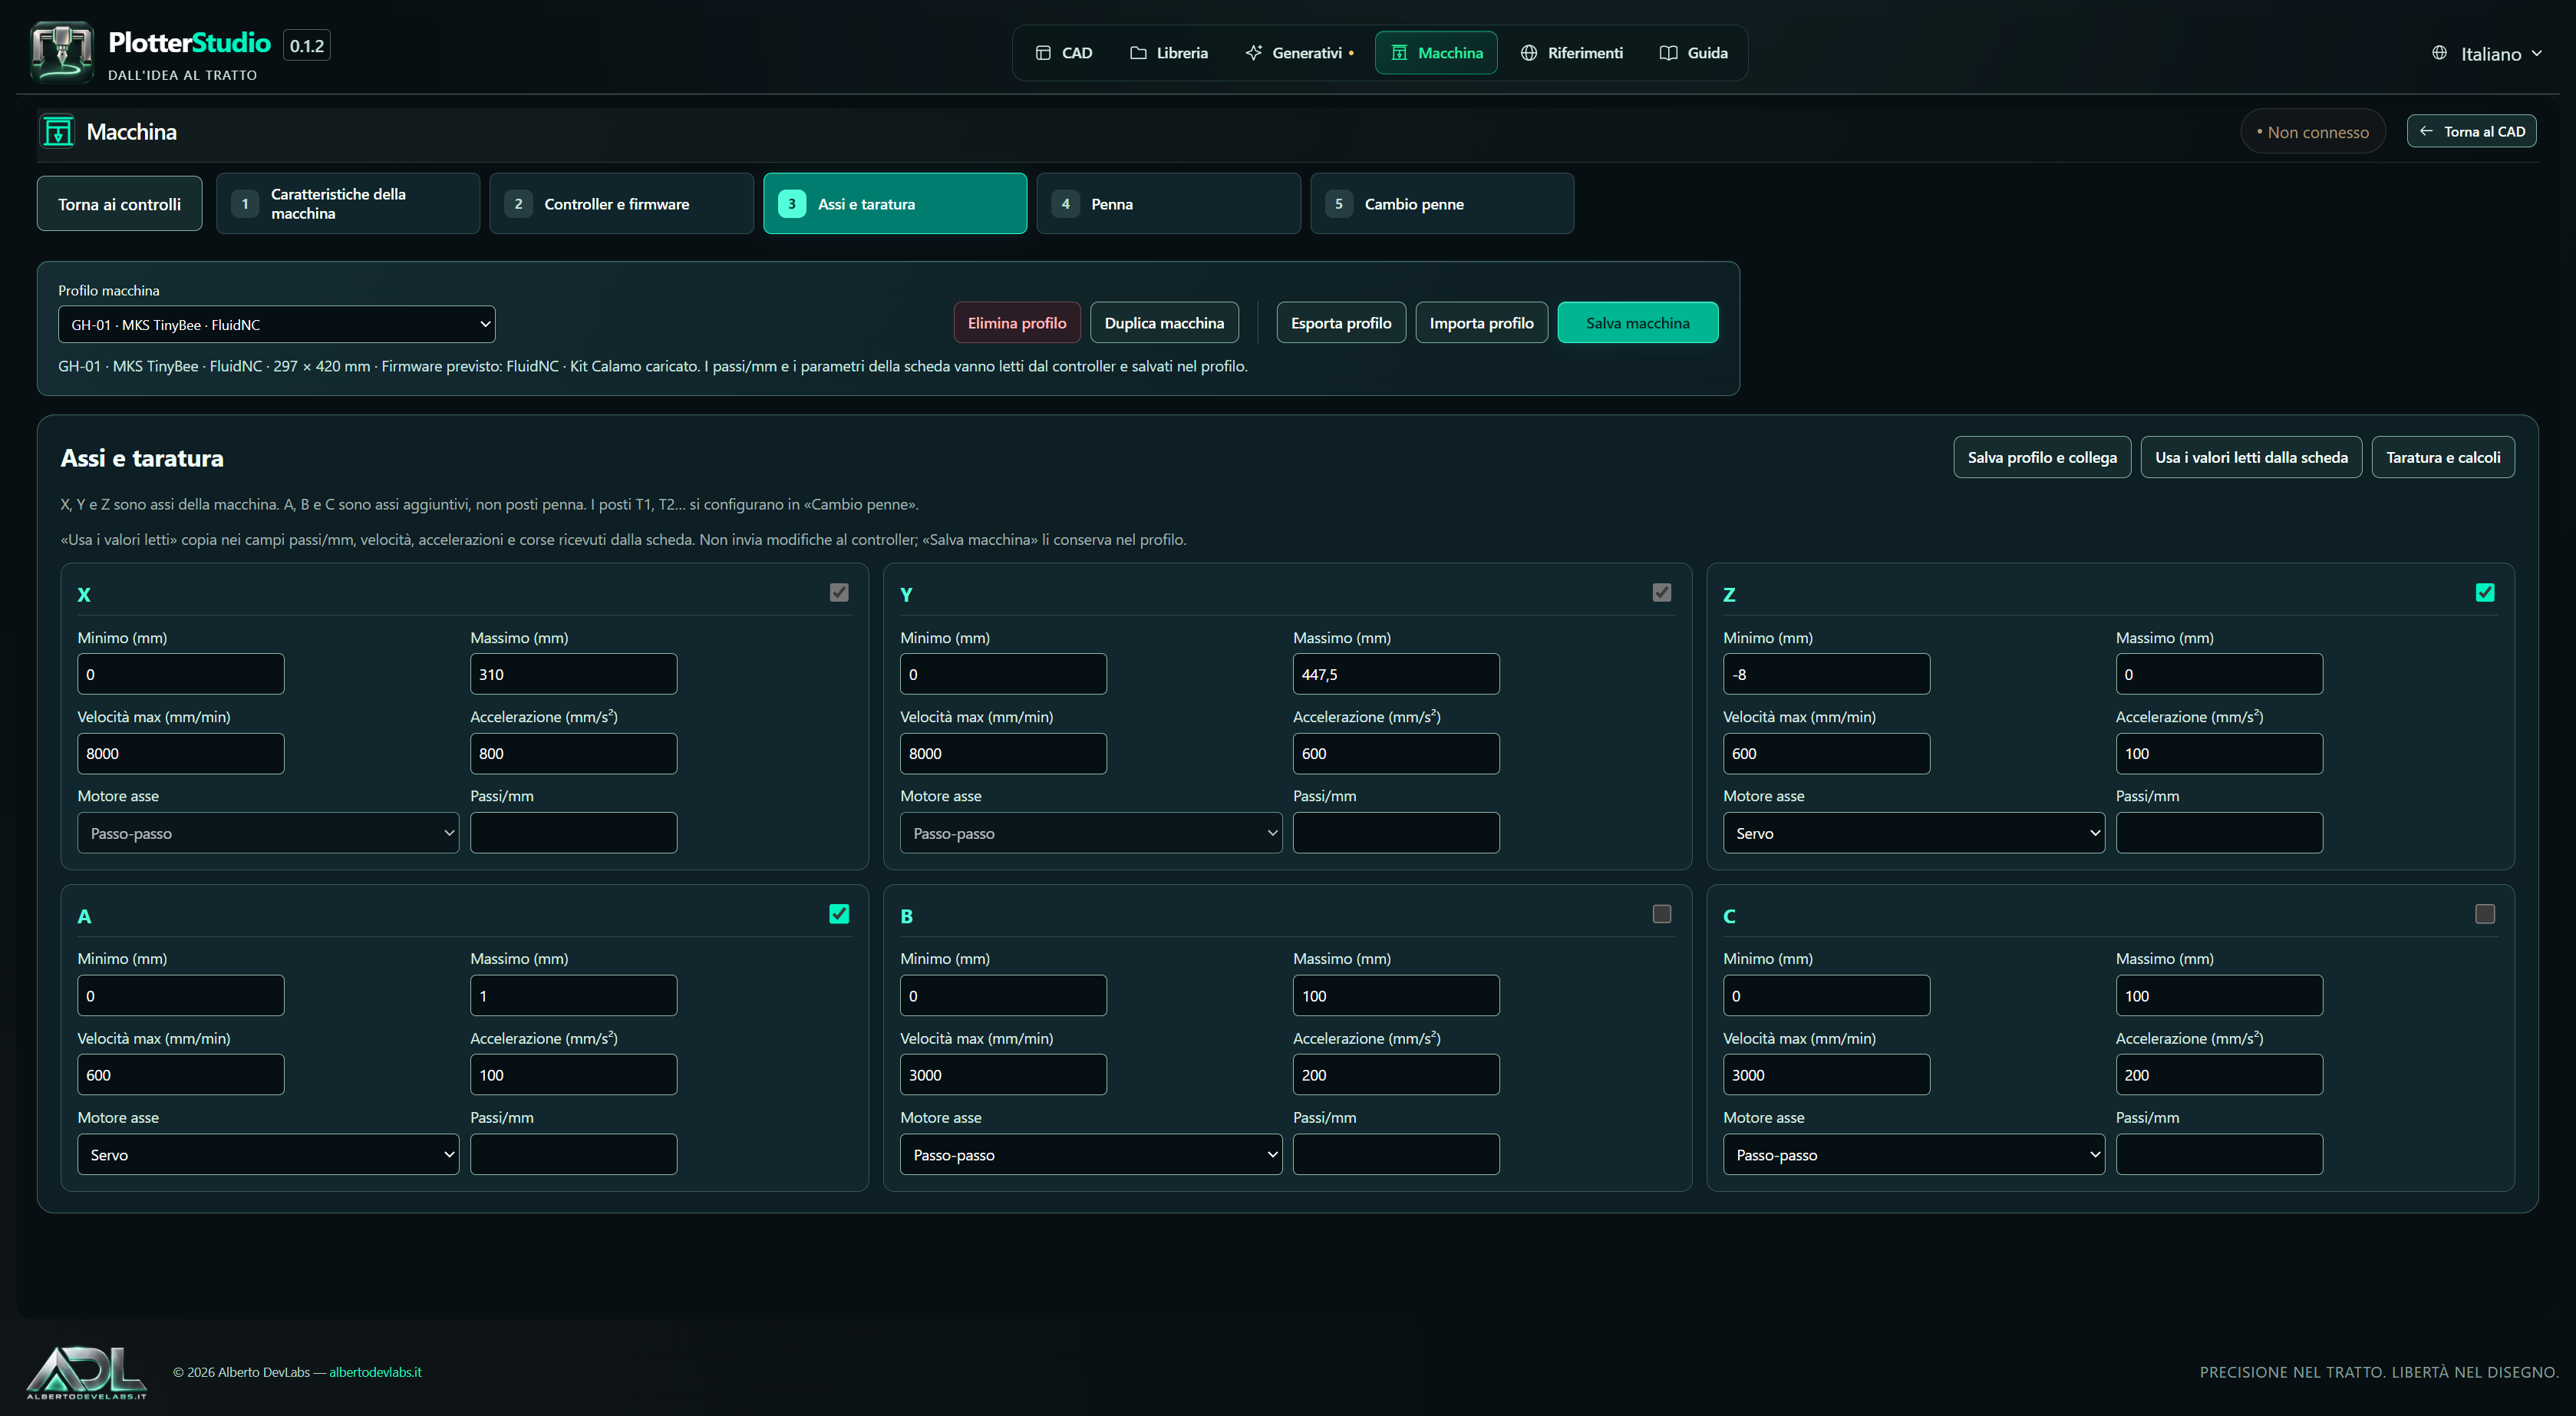Click the Y axis Massimo field showing 447,5

point(1396,674)
